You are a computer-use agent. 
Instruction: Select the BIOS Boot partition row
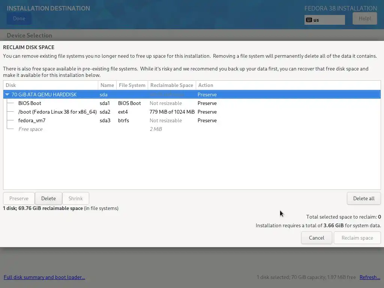(192, 103)
